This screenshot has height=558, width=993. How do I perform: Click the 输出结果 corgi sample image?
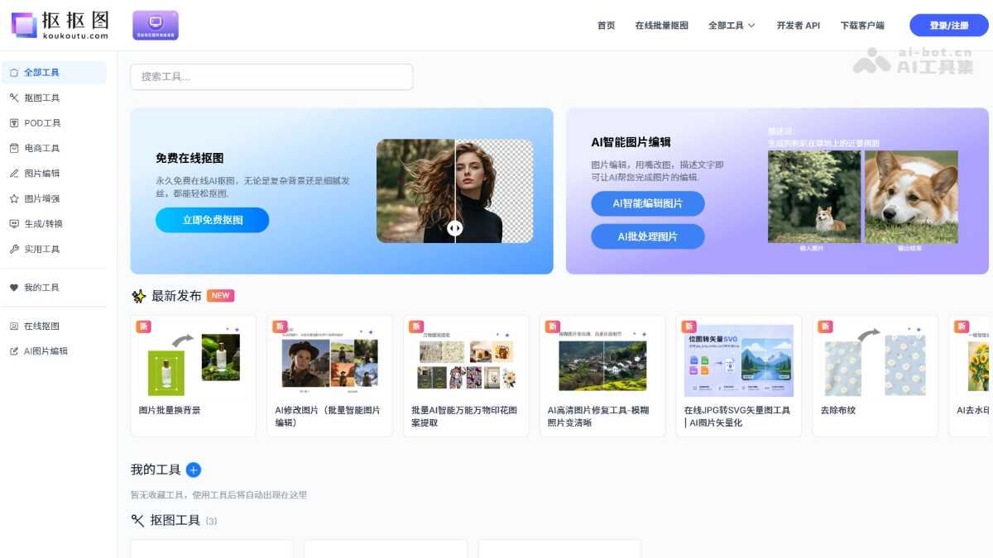pyautogui.click(x=911, y=197)
